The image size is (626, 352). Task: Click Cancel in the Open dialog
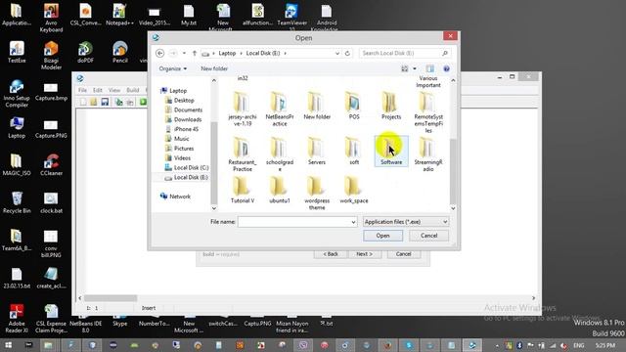coord(428,236)
